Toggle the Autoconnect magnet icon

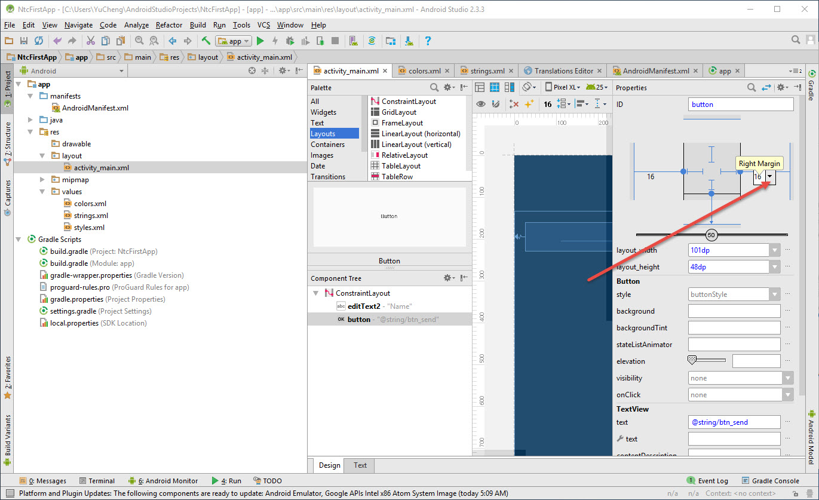click(495, 104)
